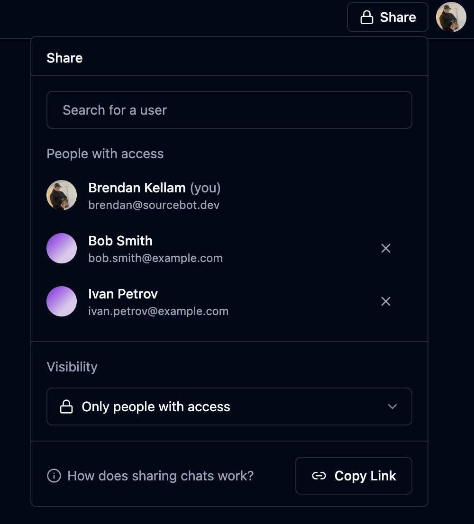Open the visibility dropdown chevron
Viewport: 474px width, 524px height.
click(x=392, y=407)
